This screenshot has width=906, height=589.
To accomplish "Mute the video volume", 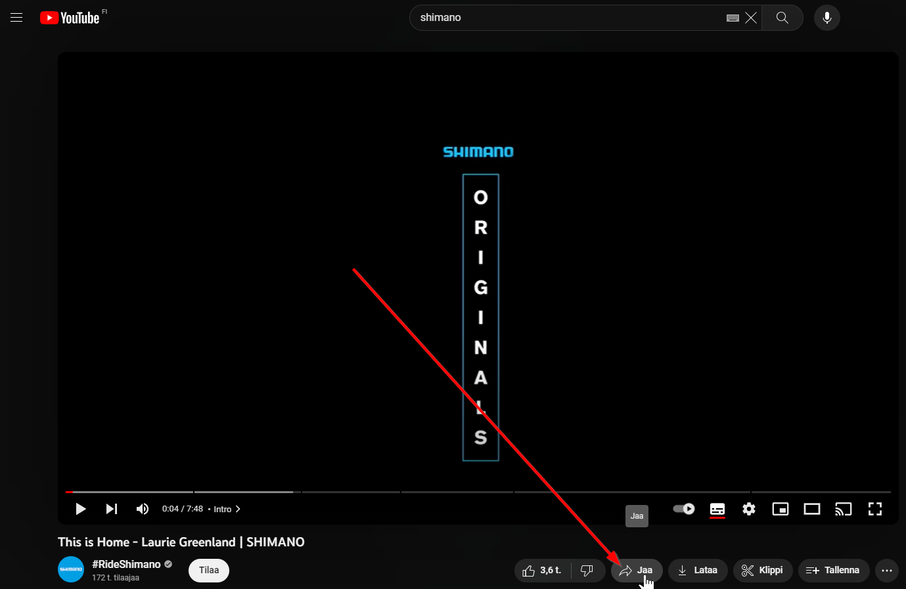I will [142, 509].
